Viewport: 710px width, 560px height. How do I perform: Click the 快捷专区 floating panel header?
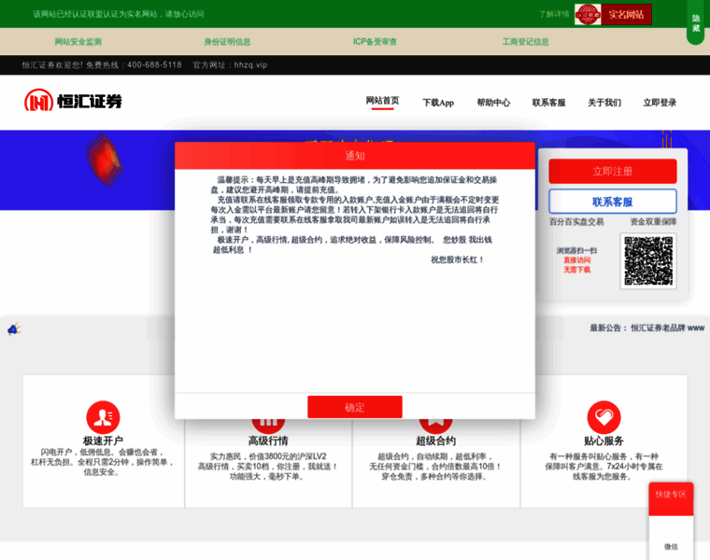coord(671,499)
